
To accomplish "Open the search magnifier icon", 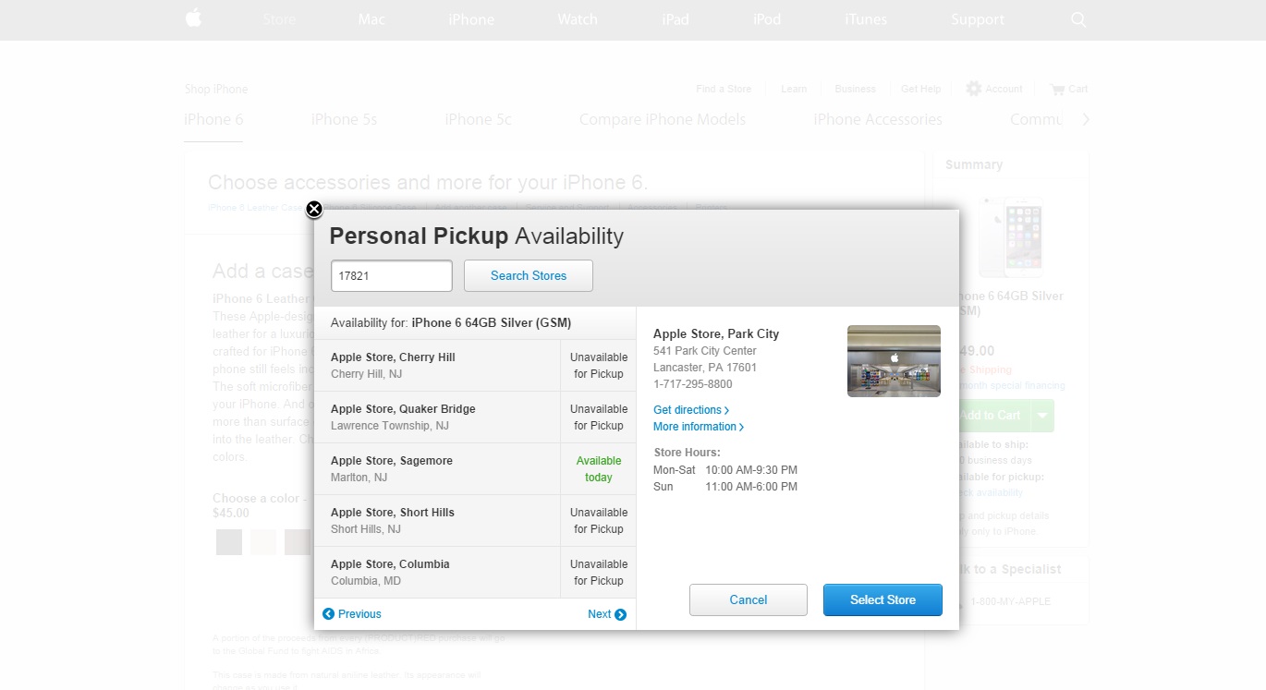I will (1078, 19).
